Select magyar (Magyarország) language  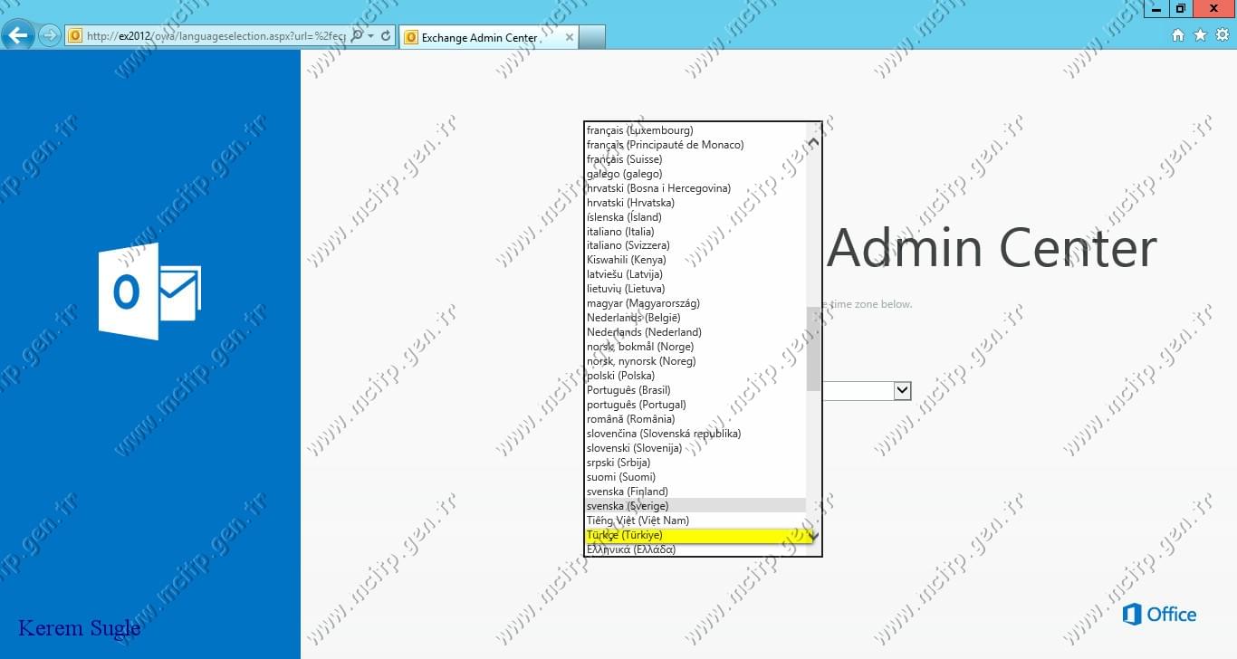pos(695,303)
